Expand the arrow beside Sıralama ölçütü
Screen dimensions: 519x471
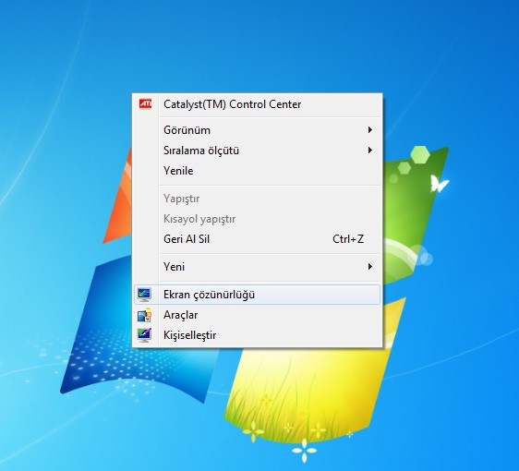[370, 151]
